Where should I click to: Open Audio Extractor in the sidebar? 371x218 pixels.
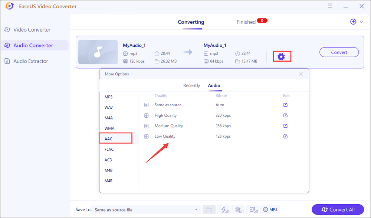pos(31,61)
